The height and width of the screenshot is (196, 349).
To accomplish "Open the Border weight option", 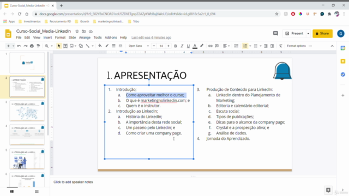I will click(x=113, y=46).
